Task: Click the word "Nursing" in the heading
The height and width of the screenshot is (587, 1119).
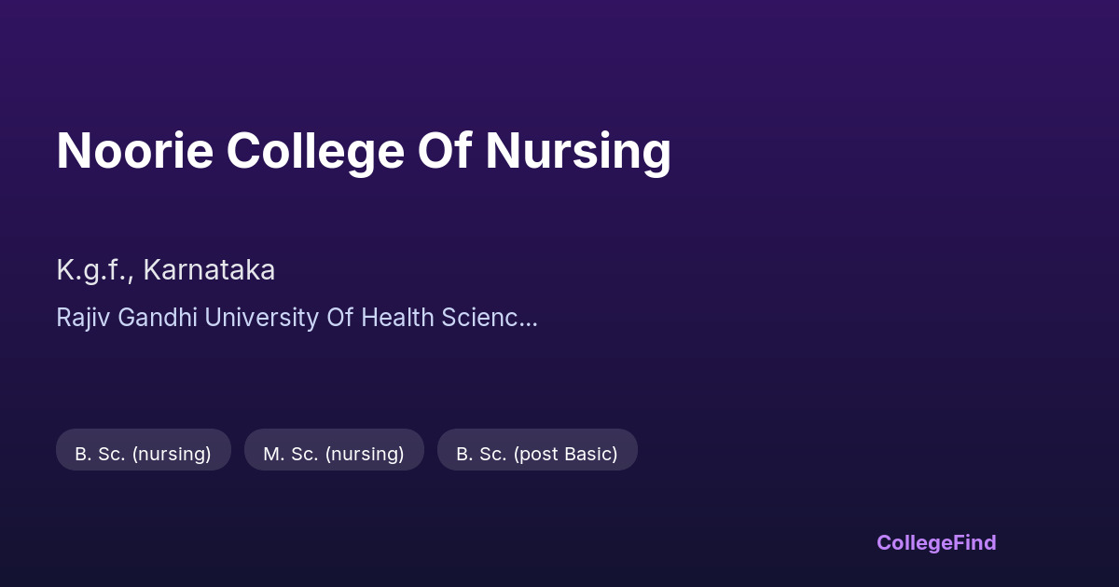Action: tap(577, 151)
